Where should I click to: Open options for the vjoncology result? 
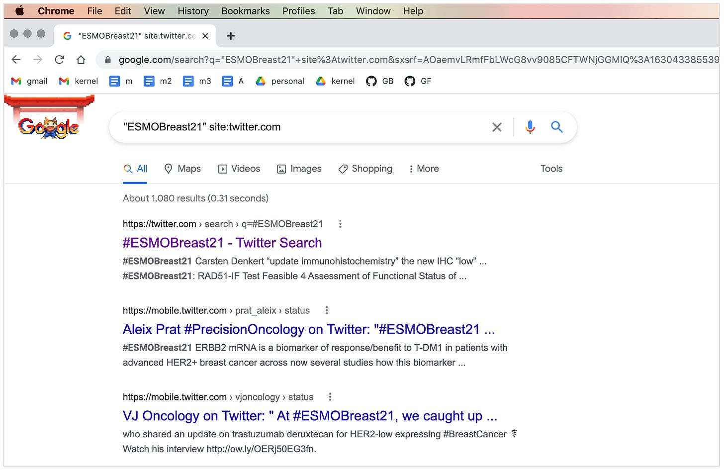[x=330, y=397]
